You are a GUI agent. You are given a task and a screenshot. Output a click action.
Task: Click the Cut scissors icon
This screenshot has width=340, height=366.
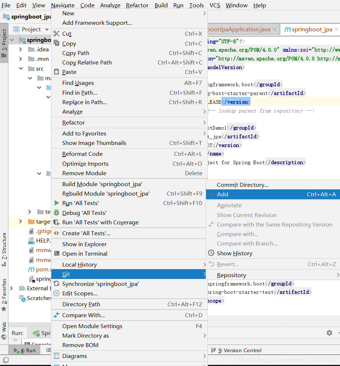tap(56, 34)
